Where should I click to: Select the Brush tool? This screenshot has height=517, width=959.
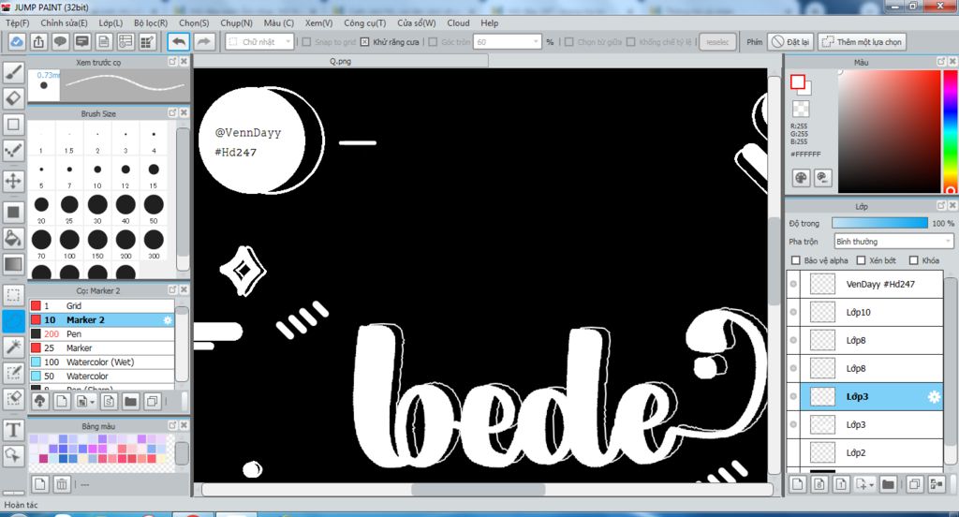click(13, 72)
